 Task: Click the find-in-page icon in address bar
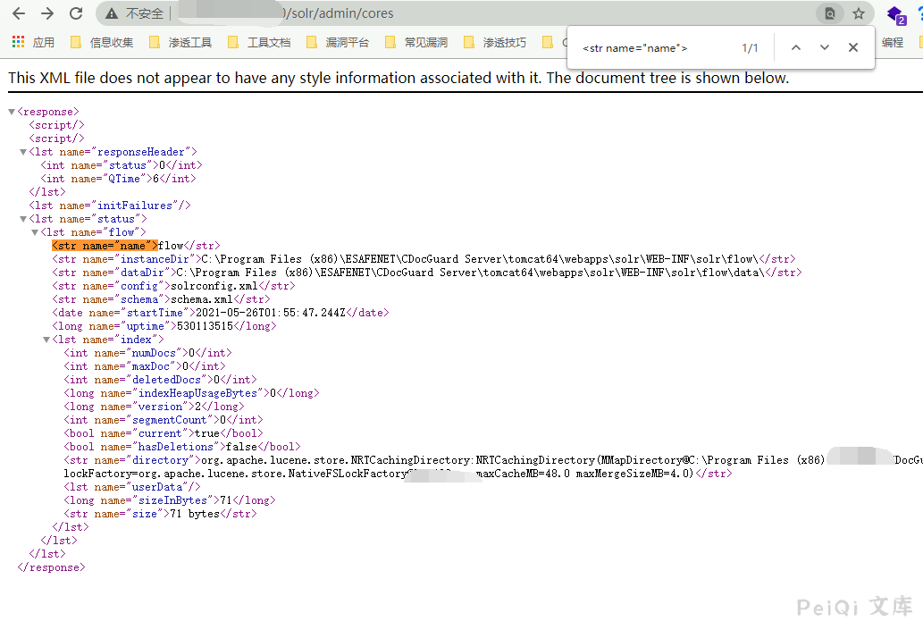pos(830,13)
